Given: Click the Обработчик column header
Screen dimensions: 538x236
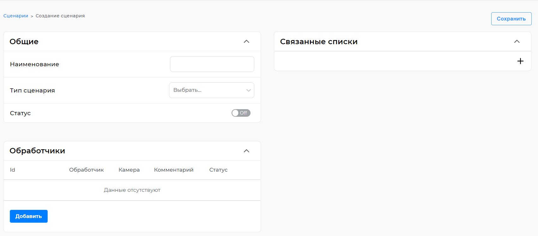Looking at the screenshot, I should (x=87, y=170).
